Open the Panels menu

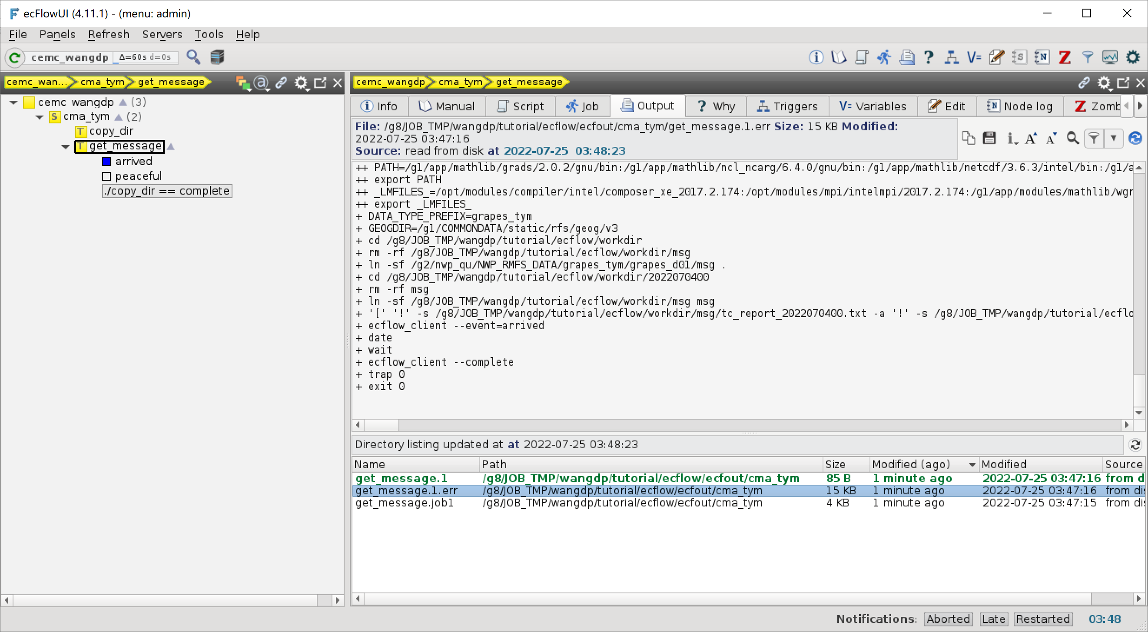pos(57,34)
